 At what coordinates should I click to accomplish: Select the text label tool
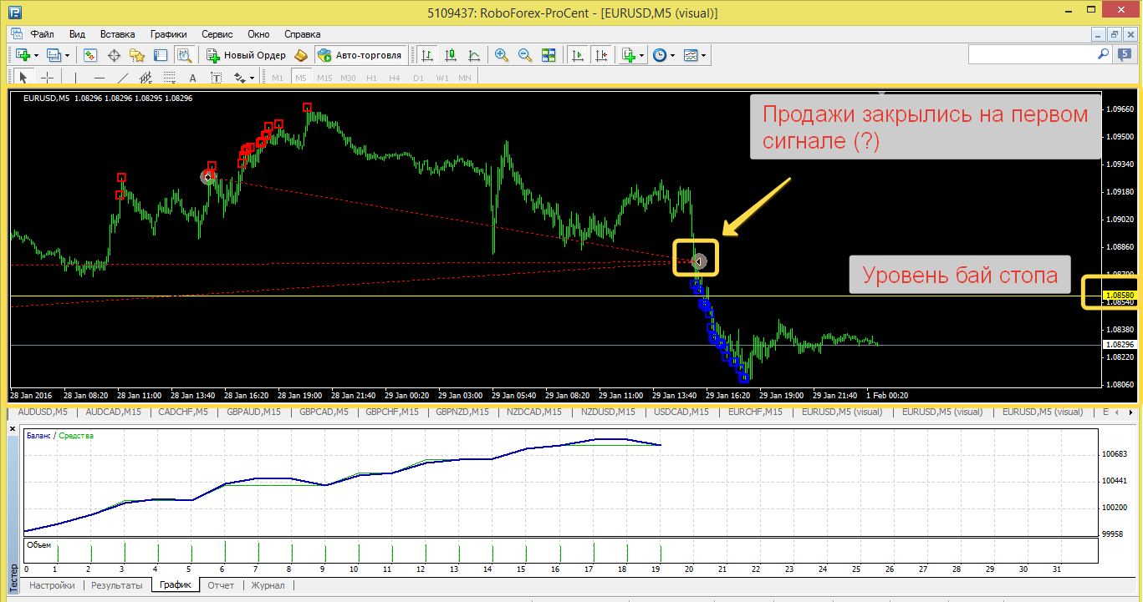[x=216, y=78]
